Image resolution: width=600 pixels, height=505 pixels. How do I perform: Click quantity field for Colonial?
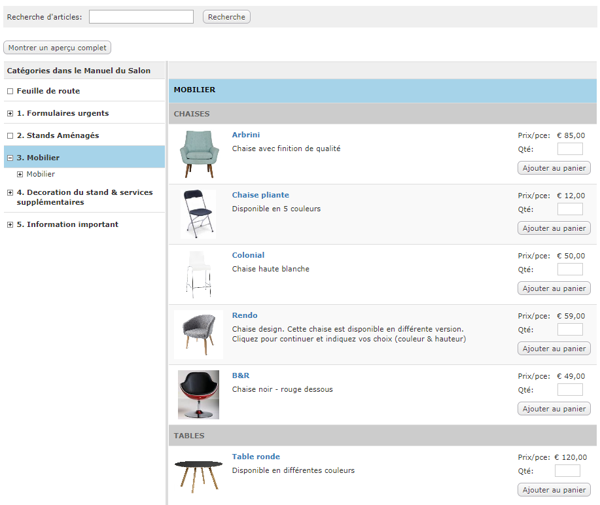coord(570,270)
